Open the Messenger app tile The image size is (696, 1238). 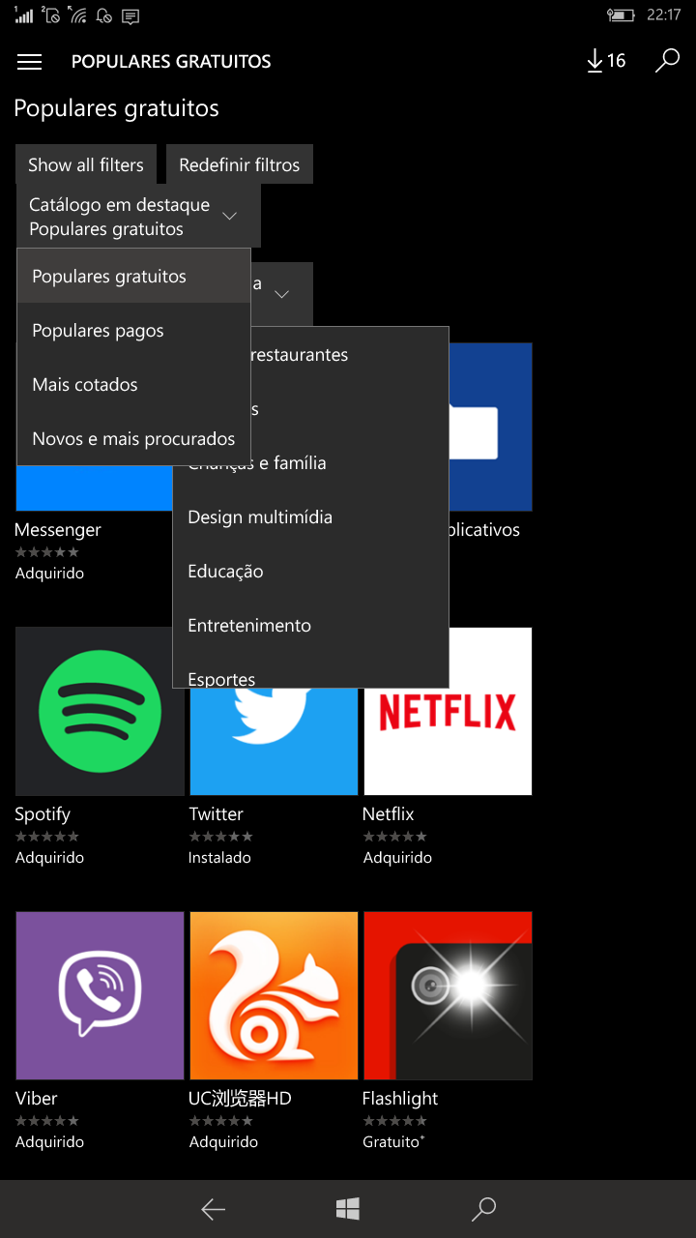(x=94, y=488)
